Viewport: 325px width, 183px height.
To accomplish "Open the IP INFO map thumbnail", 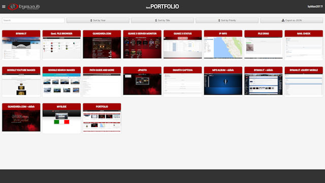I will pos(223,48).
